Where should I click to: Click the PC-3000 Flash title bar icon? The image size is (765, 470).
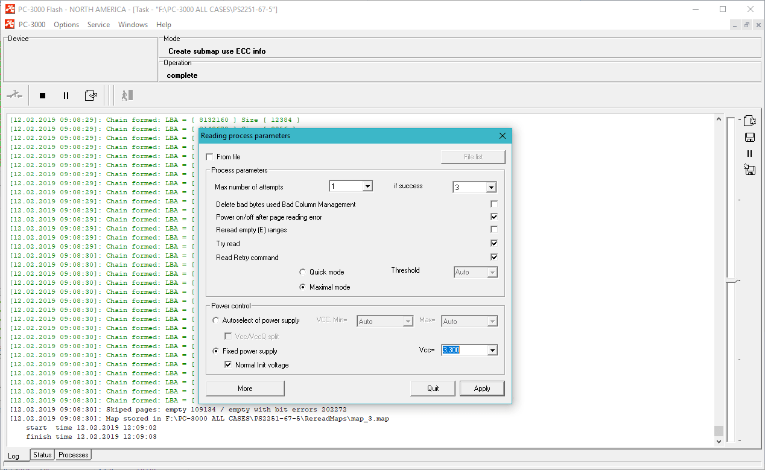coord(10,9)
